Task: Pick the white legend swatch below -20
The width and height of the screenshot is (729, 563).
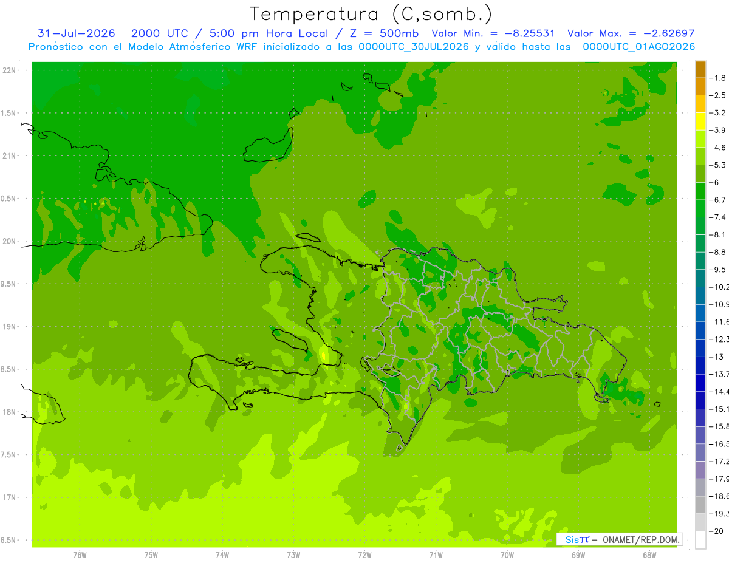Action: (700, 539)
